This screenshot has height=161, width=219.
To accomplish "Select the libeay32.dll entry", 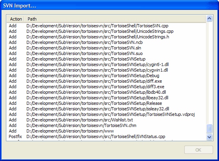I will tap(106, 98).
